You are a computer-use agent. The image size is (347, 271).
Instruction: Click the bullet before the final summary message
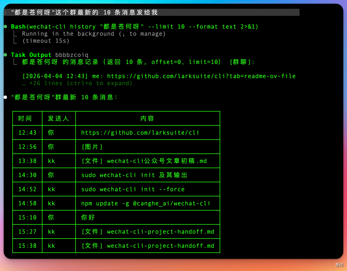tap(5, 96)
